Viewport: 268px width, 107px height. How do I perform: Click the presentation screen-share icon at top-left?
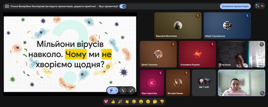pos(7,6)
